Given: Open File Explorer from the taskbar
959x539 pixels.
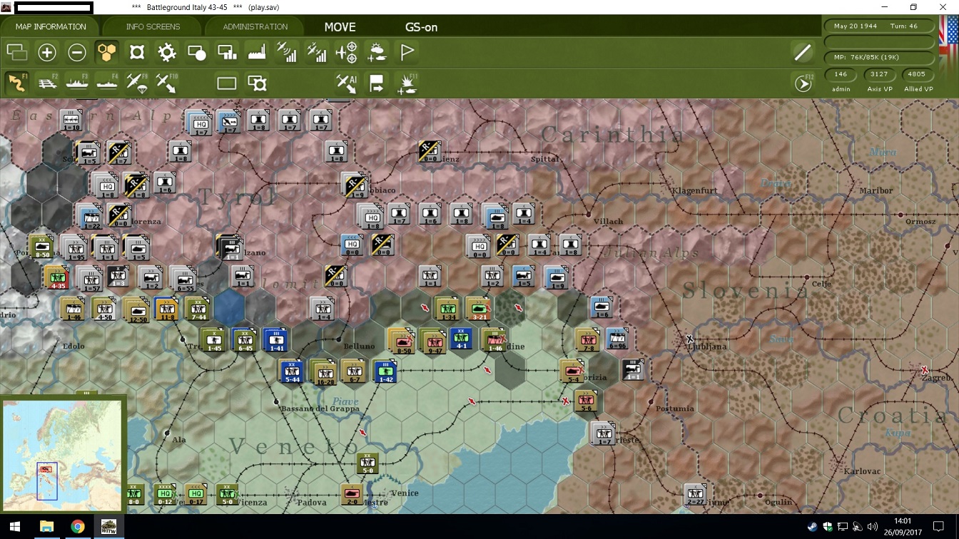Looking at the screenshot, I should [47, 527].
